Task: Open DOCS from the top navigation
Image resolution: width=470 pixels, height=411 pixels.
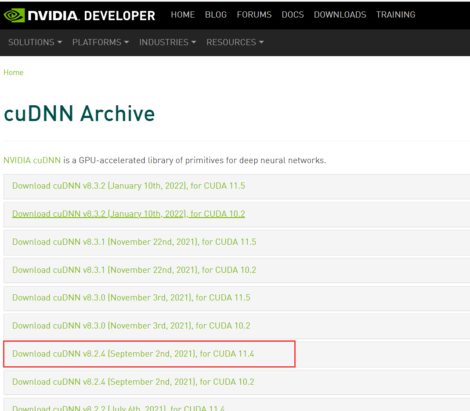Action: click(293, 14)
